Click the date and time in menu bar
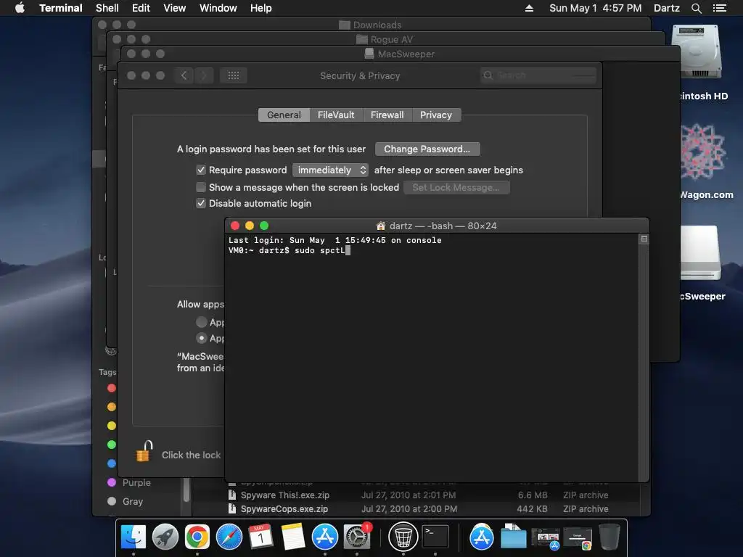Screen dimensions: 743x557 (x=595, y=8)
